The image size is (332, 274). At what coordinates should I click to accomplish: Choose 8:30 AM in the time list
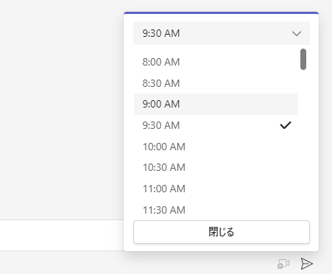click(x=216, y=83)
